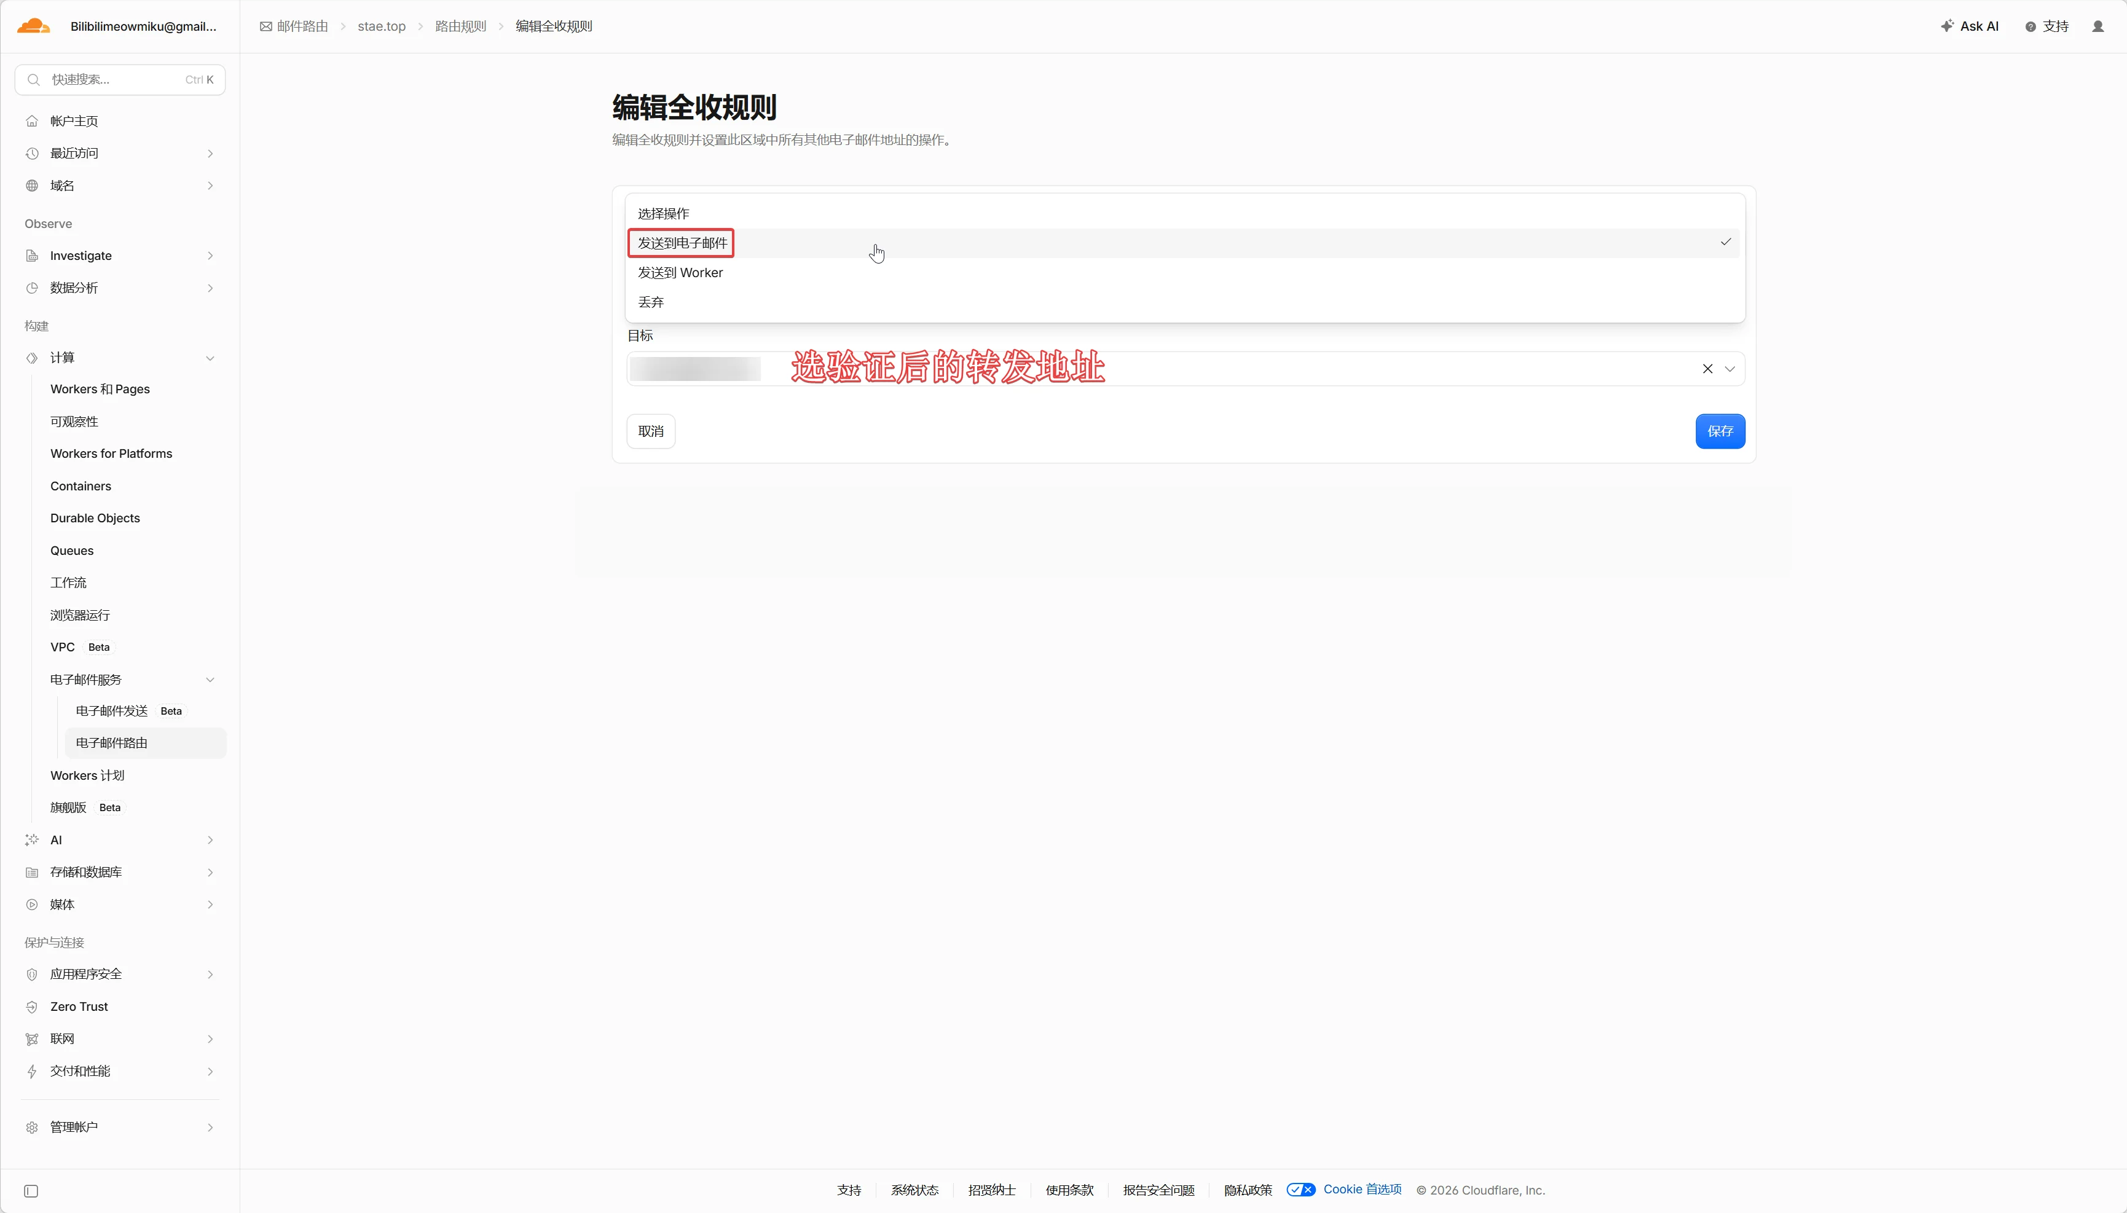This screenshot has height=1213, width=2127.
Task: Go to 路由规则 breadcrumb
Action: 461,26
